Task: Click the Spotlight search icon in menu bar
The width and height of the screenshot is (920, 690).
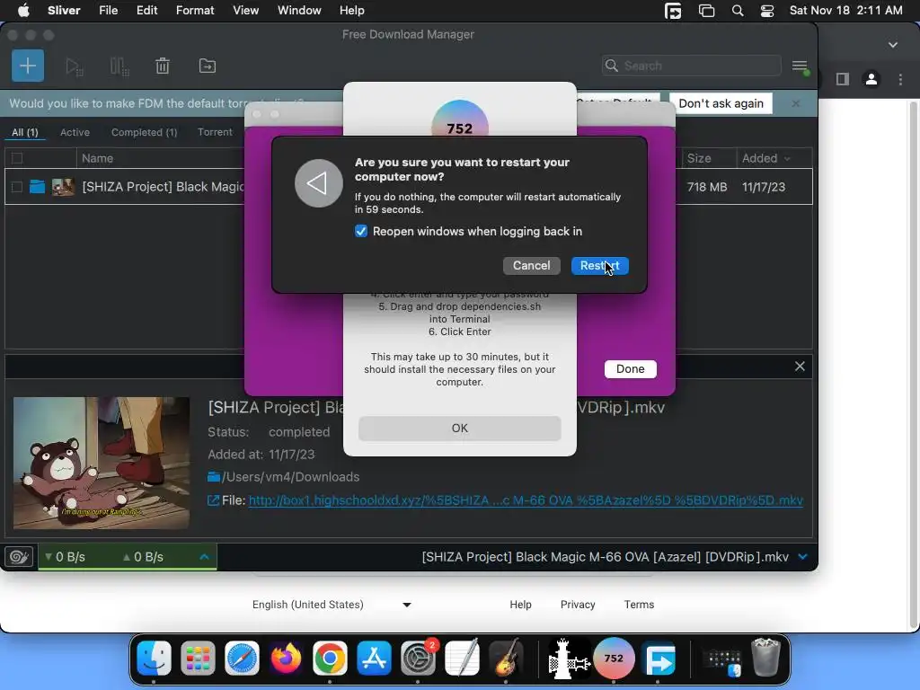Action: [x=738, y=11]
